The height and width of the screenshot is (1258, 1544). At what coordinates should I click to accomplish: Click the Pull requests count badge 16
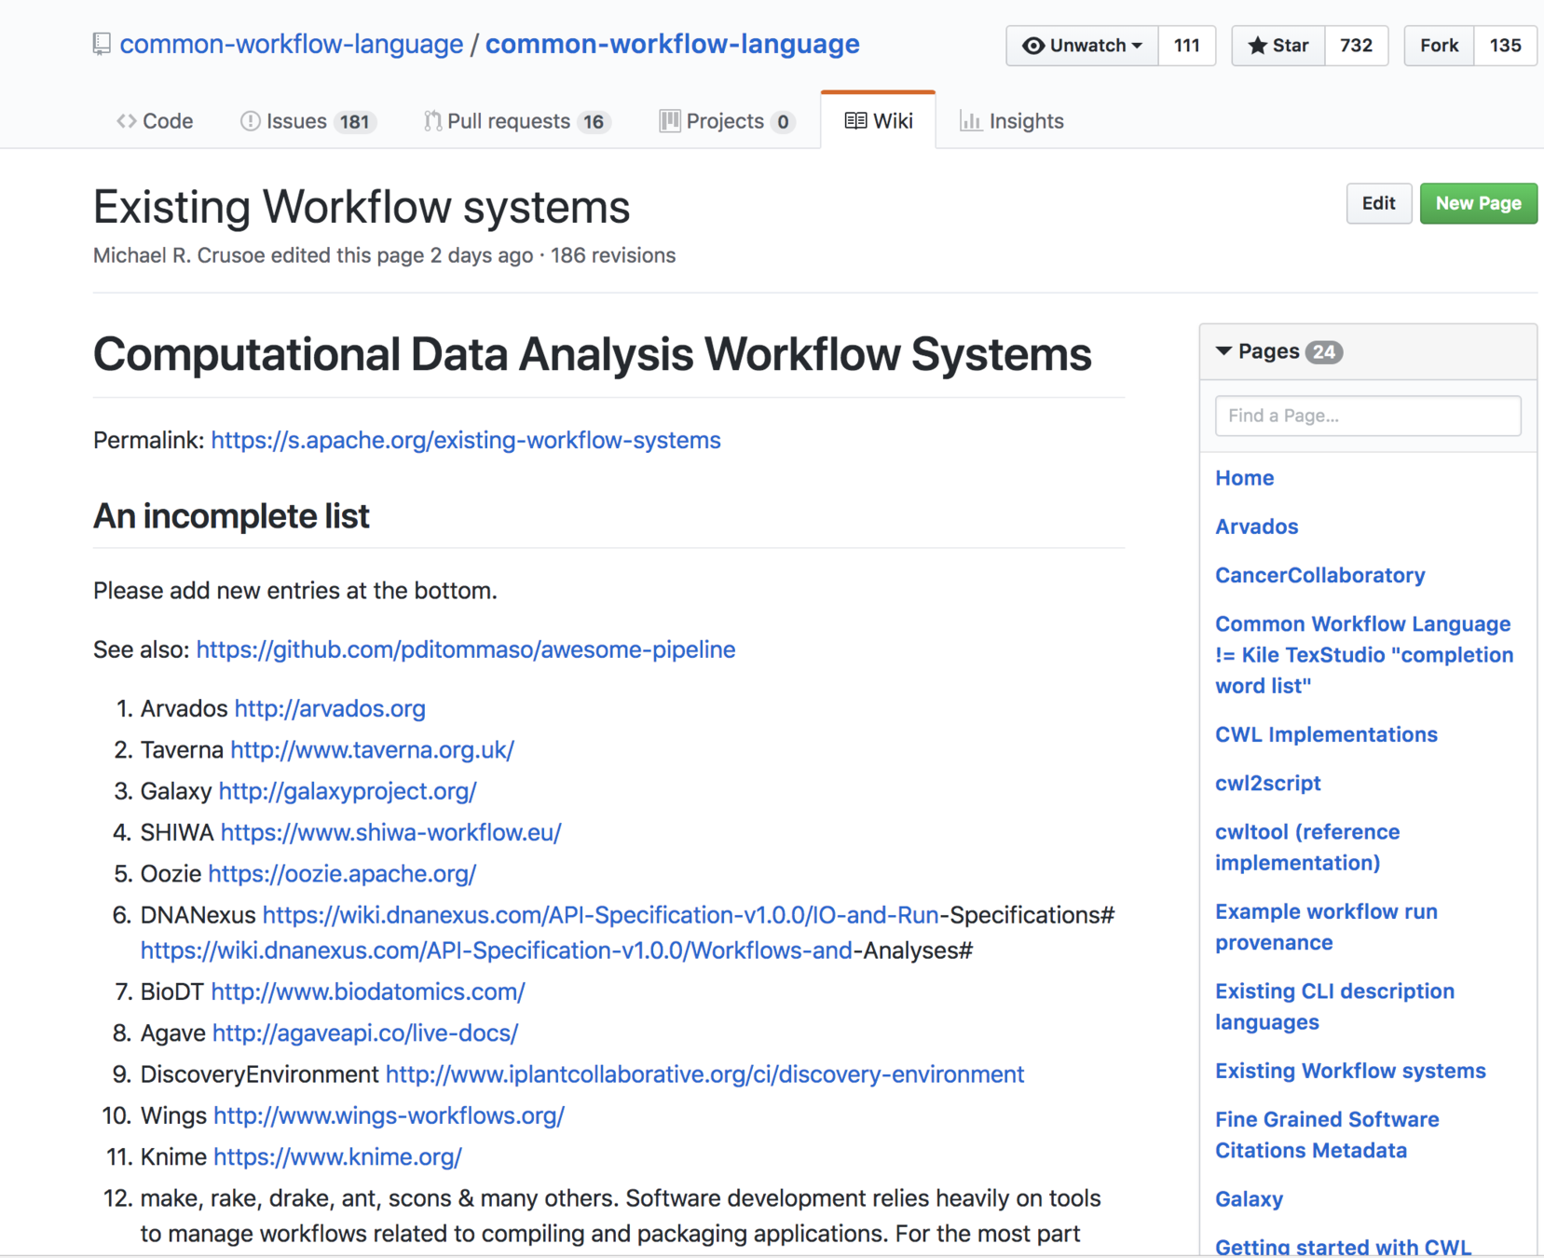(x=593, y=122)
